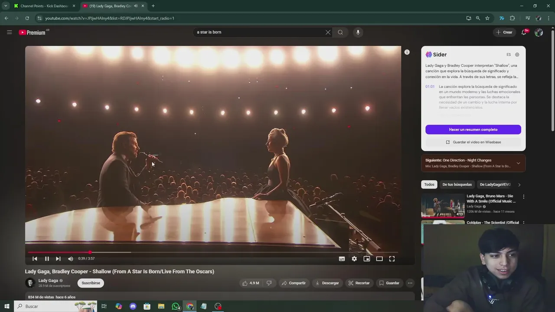This screenshot has height=312, width=555.
Task: Expand the Siguiente mix playlist panel
Action: click(x=518, y=163)
